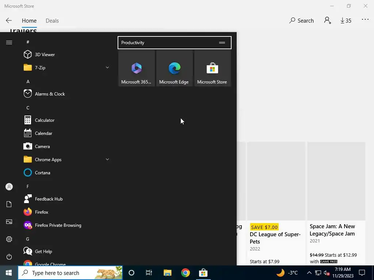374x280 pixels.
Task: Launch Firefox from the Start menu
Action: [x=67, y=212]
